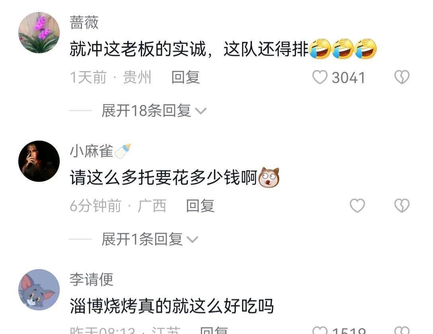Open username 蔷薇 profile
This screenshot has height=334, width=433.
point(84,23)
